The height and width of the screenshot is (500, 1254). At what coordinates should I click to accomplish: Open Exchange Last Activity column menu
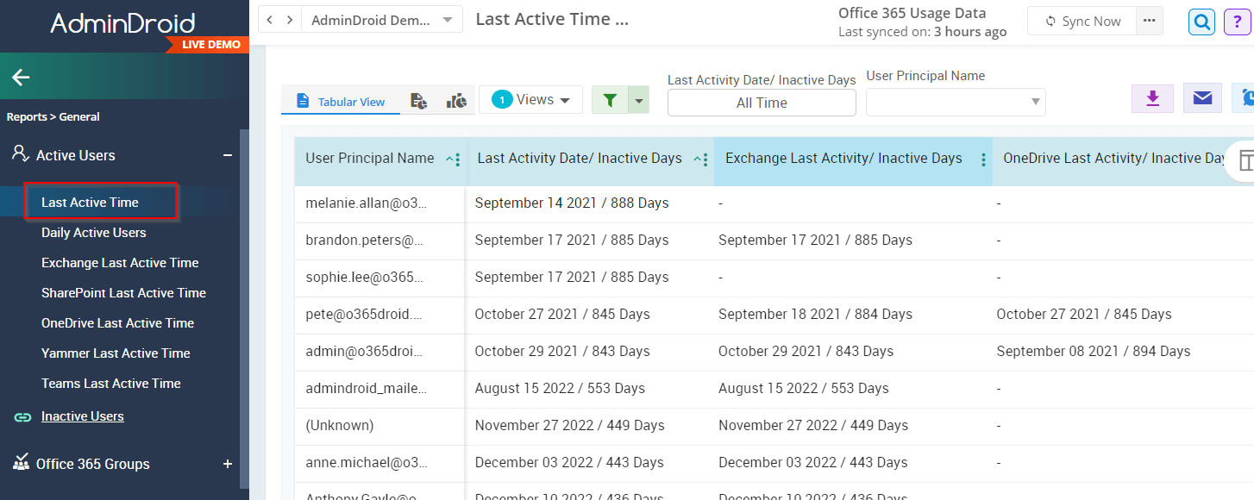click(x=983, y=159)
